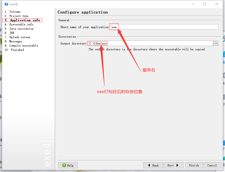Open the Messages step
The height and width of the screenshot is (172, 225).
[13, 41]
